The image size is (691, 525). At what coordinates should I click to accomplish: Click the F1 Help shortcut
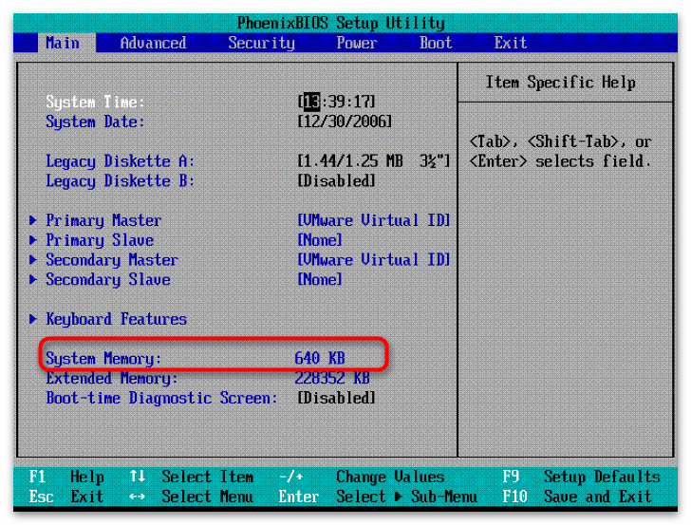tap(66, 477)
